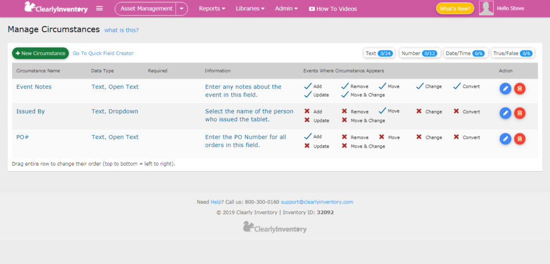Expand the Libraries menu
The image size is (550, 264).
point(250,9)
